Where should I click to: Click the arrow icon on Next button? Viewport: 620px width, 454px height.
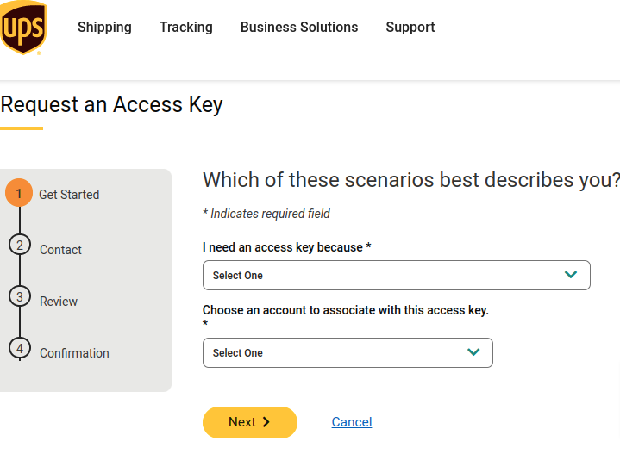coord(266,422)
